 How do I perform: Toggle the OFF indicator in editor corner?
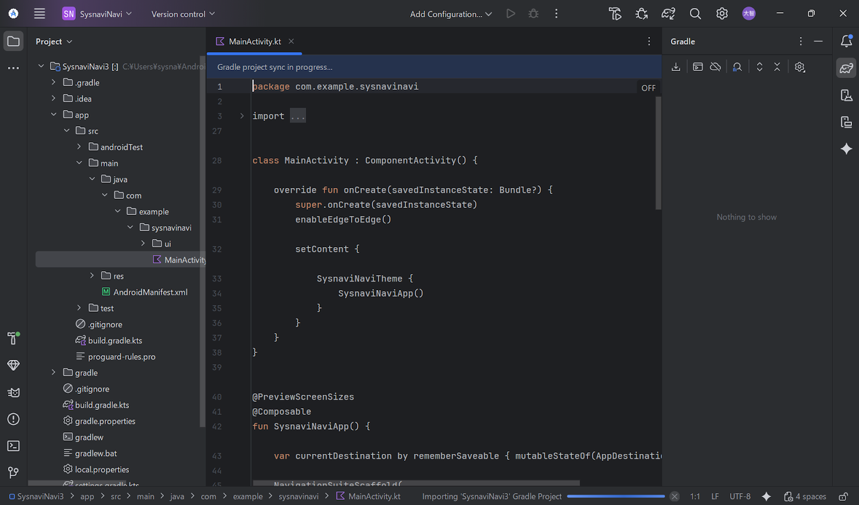point(648,88)
